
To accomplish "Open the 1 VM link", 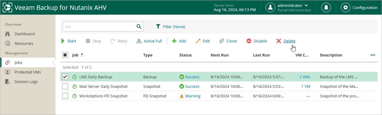I will 306,86.
